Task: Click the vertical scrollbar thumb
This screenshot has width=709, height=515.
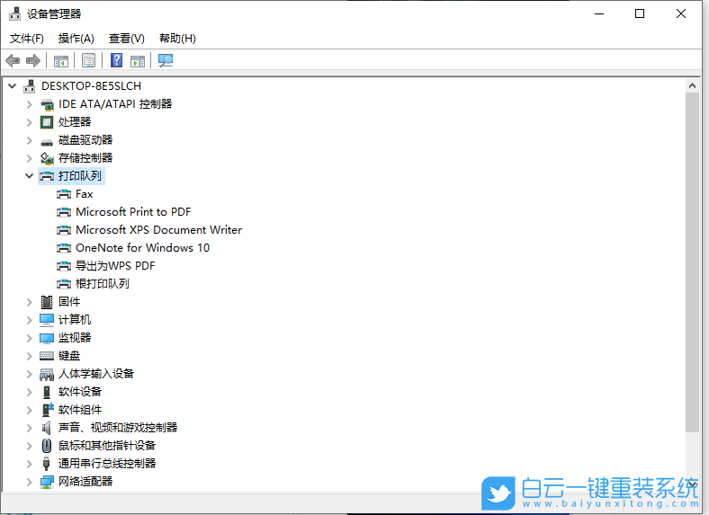Action: [x=692, y=262]
